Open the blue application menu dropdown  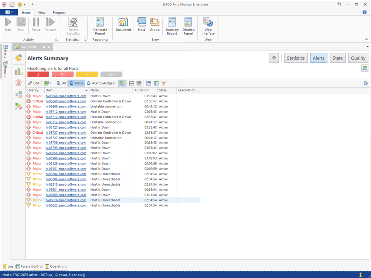pyautogui.click(x=9, y=12)
